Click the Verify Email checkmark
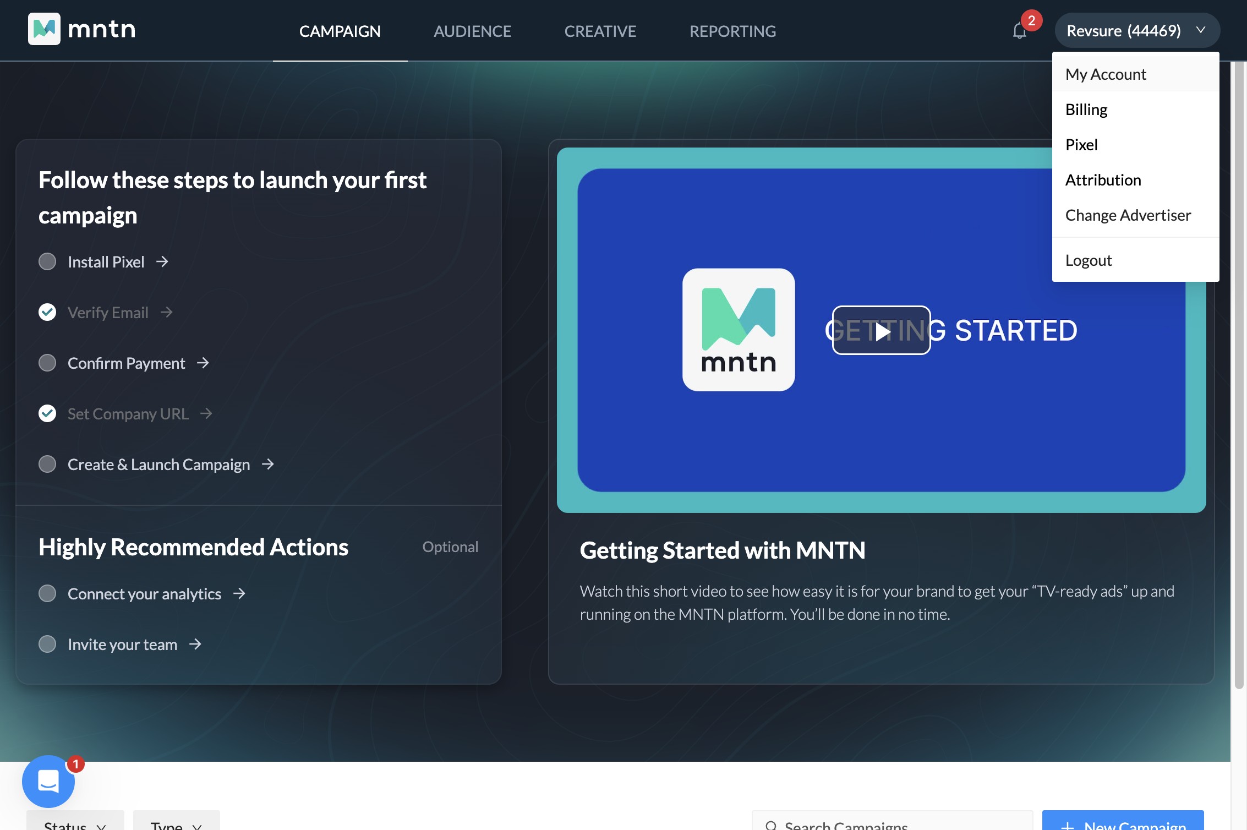This screenshot has height=830, width=1247. (x=47, y=312)
